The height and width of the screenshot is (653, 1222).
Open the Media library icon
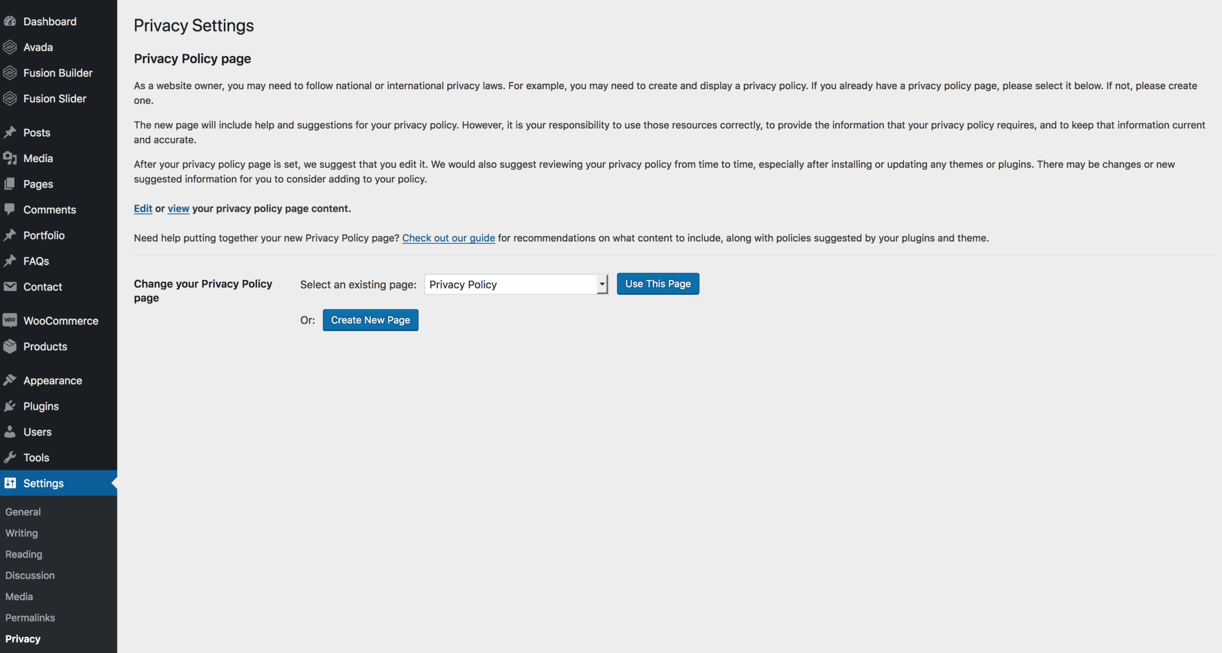coord(11,158)
